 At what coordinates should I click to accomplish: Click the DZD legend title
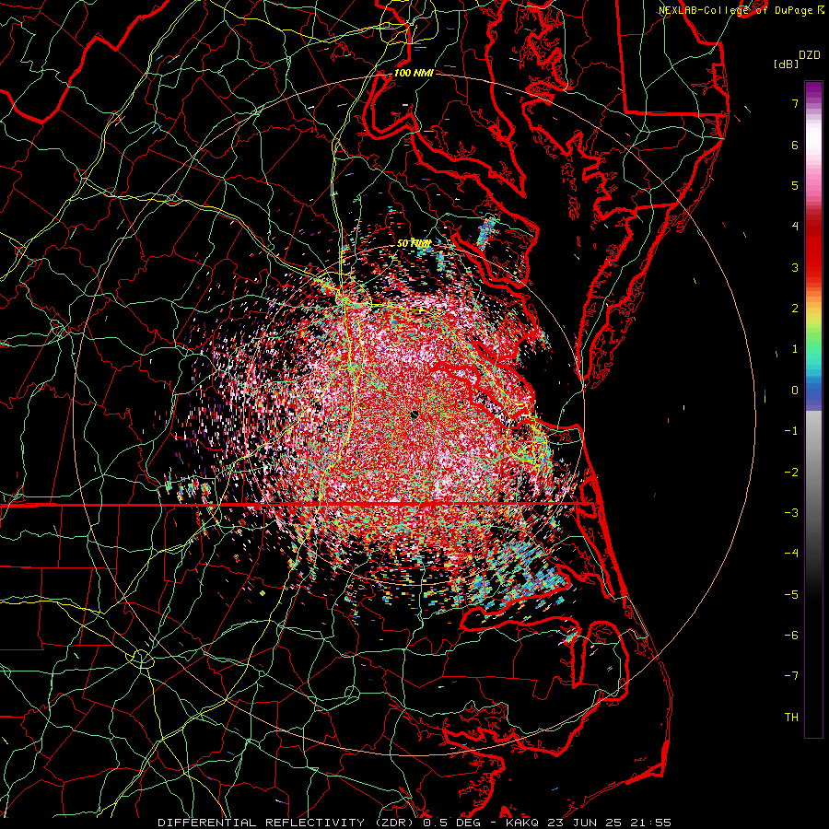pos(810,55)
